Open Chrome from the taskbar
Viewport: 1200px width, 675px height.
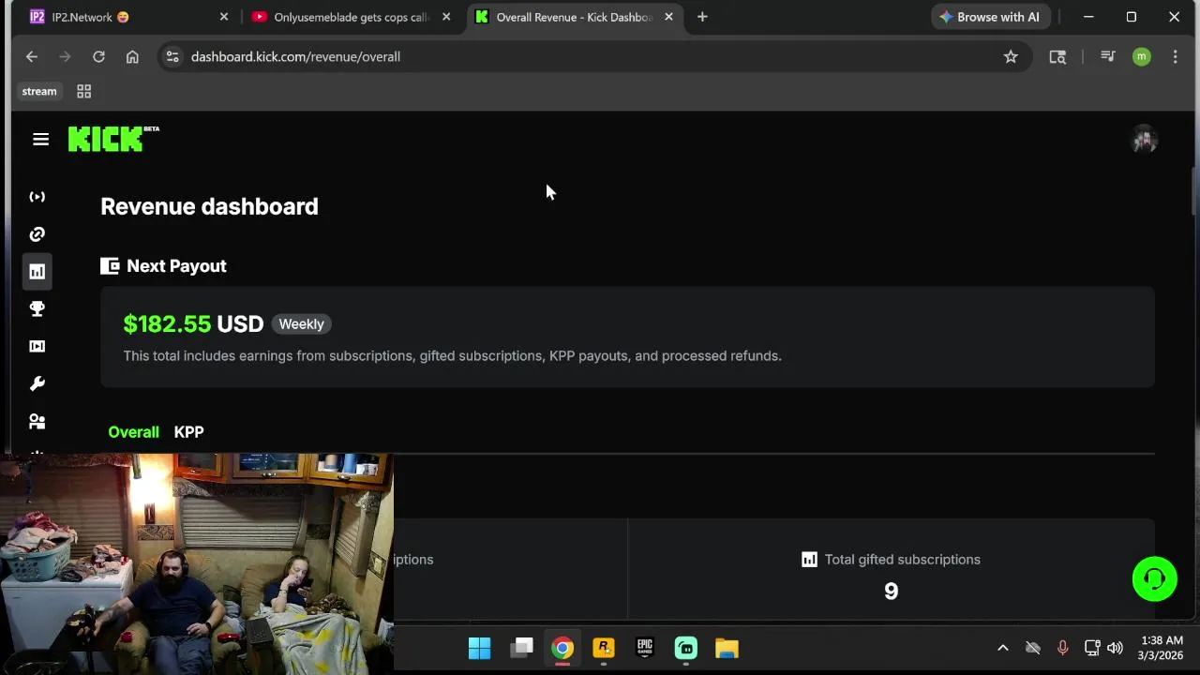562,649
